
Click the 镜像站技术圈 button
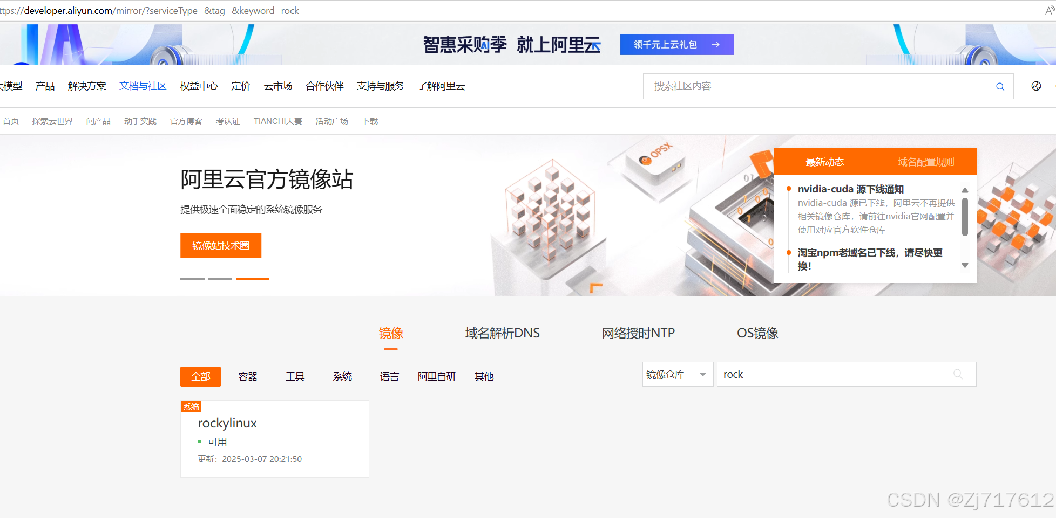pos(221,245)
